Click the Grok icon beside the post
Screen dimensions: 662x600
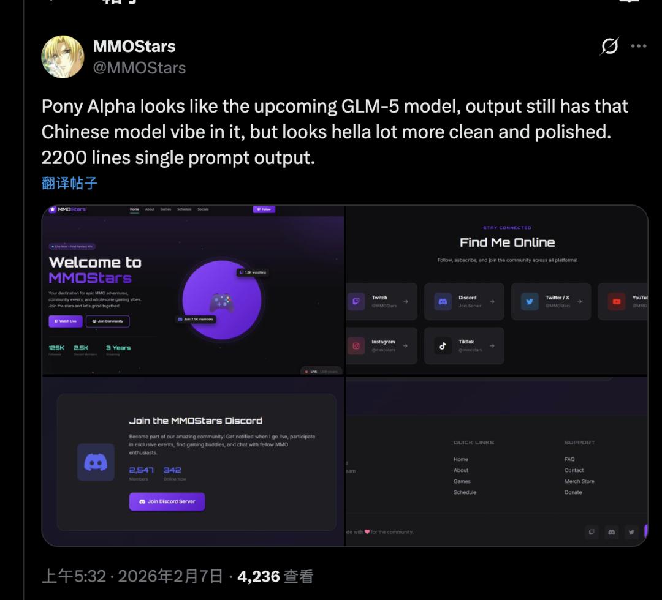click(x=609, y=47)
